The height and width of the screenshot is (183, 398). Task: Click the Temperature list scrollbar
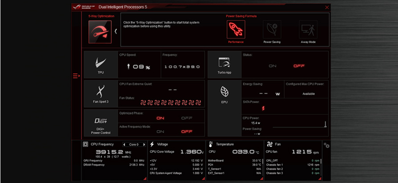click(263, 161)
